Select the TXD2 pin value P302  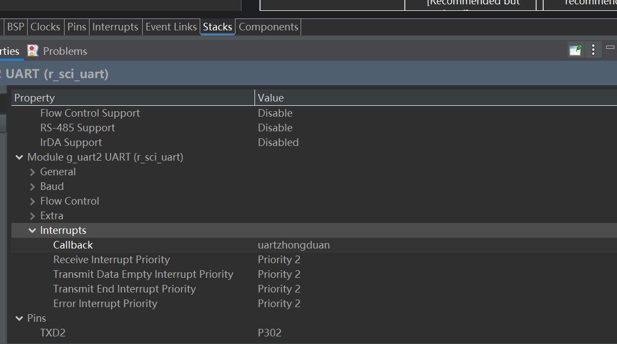pyautogui.click(x=270, y=333)
